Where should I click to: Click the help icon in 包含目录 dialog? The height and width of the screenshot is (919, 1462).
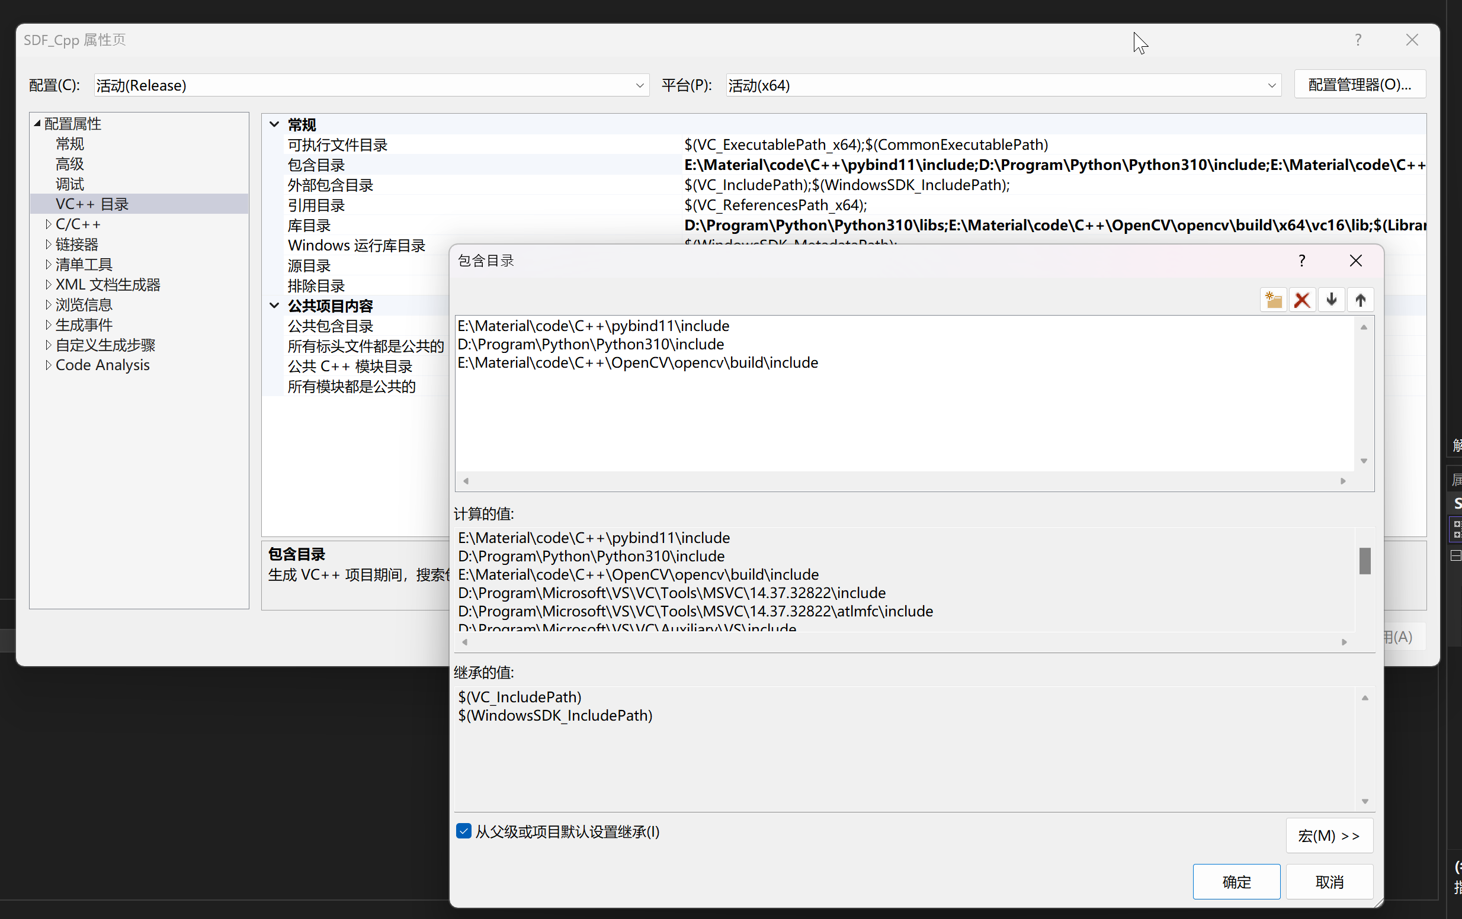pyautogui.click(x=1301, y=261)
